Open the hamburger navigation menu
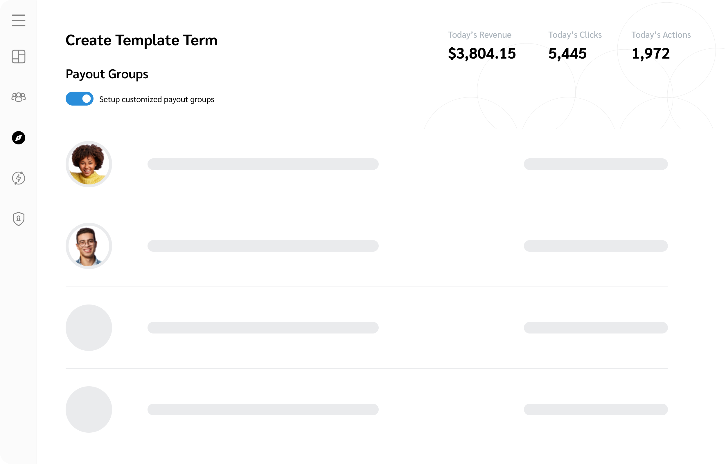The image size is (726, 464). tap(18, 20)
